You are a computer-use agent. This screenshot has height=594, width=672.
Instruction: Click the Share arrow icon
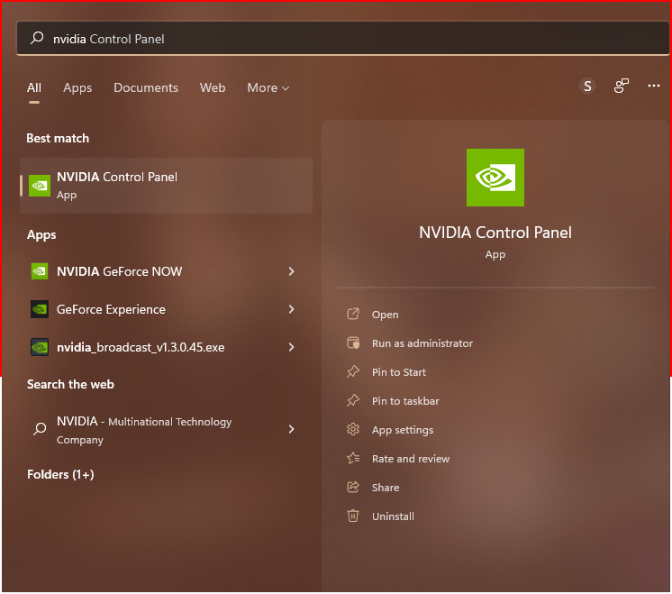[x=353, y=487]
